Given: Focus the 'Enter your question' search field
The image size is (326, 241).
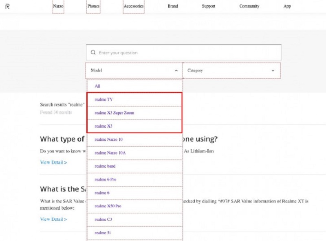Looking at the screenshot, I should click(184, 52).
